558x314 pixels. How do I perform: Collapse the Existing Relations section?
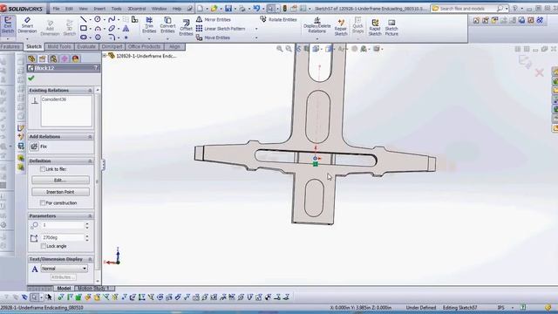[90, 91]
